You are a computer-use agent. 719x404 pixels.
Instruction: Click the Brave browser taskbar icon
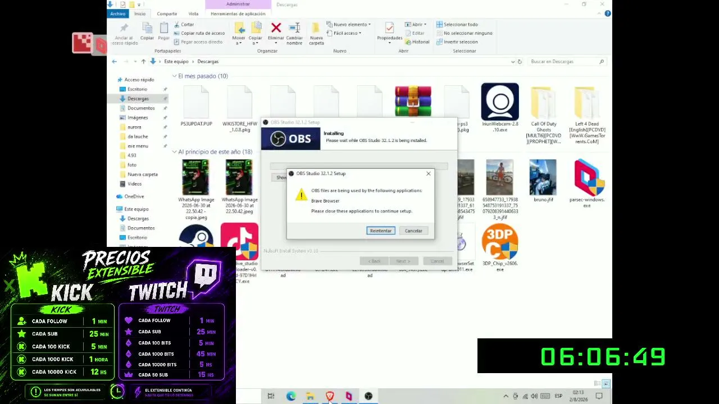[329, 396]
